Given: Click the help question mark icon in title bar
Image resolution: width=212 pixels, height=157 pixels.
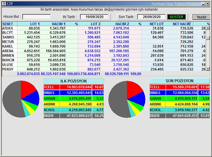Looking at the screenshot, I should point(4,4).
